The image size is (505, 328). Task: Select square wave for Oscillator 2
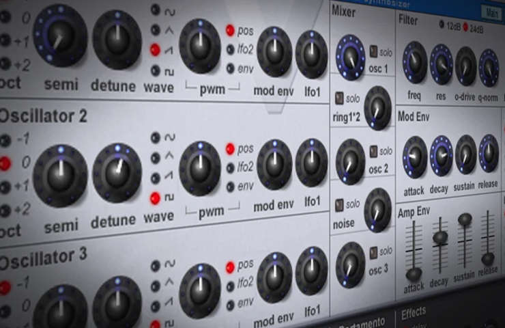point(155,198)
